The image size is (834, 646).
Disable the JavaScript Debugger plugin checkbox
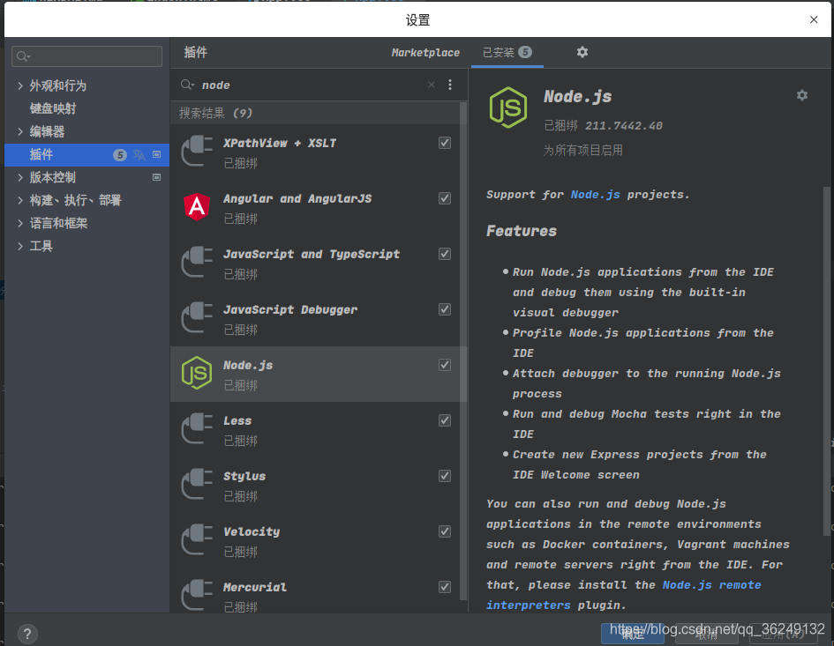point(445,308)
